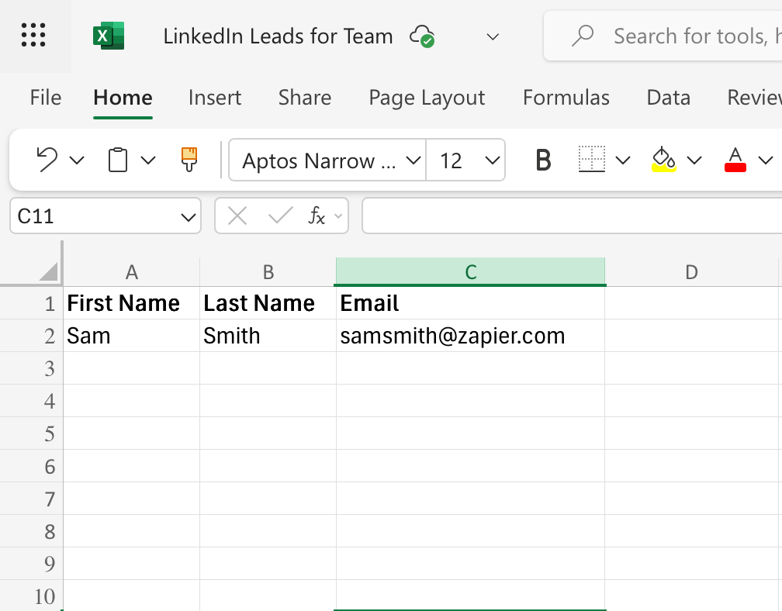This screenshot has width=782, height=611.
Task: Select the cell containing Smith
Action: coord(268,336)
